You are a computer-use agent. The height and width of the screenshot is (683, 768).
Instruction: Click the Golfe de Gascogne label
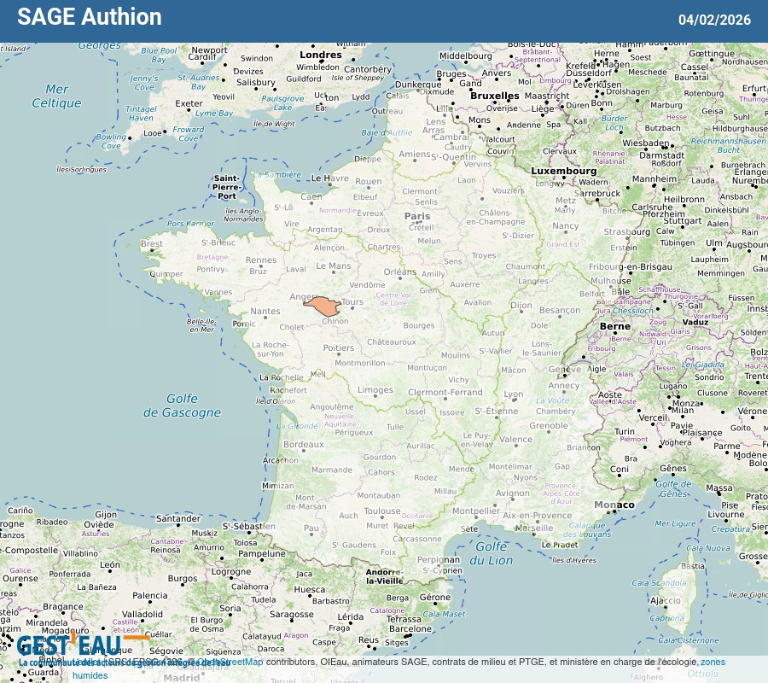[x=182, y=406]
